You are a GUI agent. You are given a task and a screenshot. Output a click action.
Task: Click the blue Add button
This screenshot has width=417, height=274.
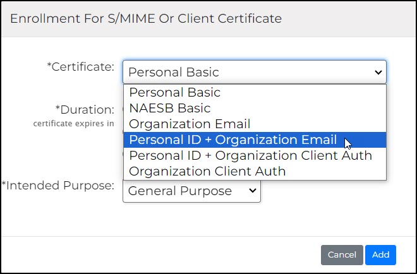(x=380, y=255)
